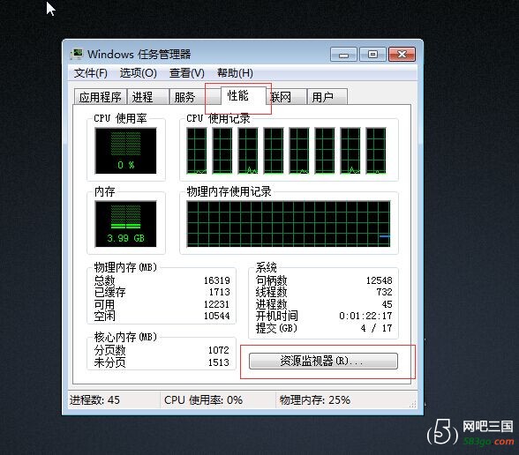Screen dimensions: 519x455
Task: Click the 空闲 value 10544
Action: point(216,316)
